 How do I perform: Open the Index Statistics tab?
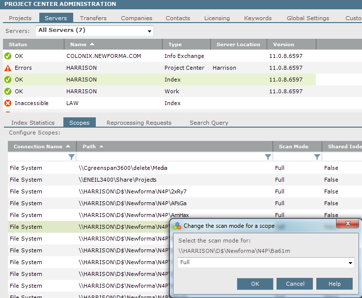33,123
